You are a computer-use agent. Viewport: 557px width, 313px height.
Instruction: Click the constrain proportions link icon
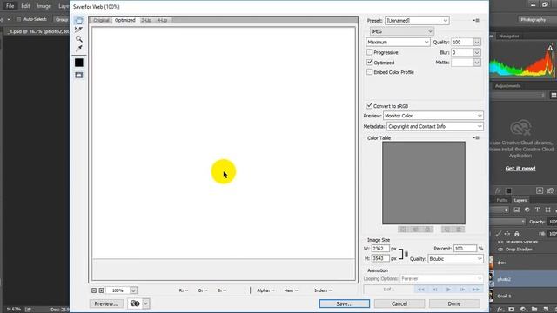click(x=406, y=254)
